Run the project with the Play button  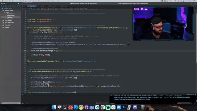[x=19, y=3]
